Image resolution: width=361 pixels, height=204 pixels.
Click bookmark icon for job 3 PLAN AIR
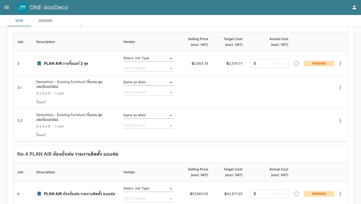click(x=39, y=63)
